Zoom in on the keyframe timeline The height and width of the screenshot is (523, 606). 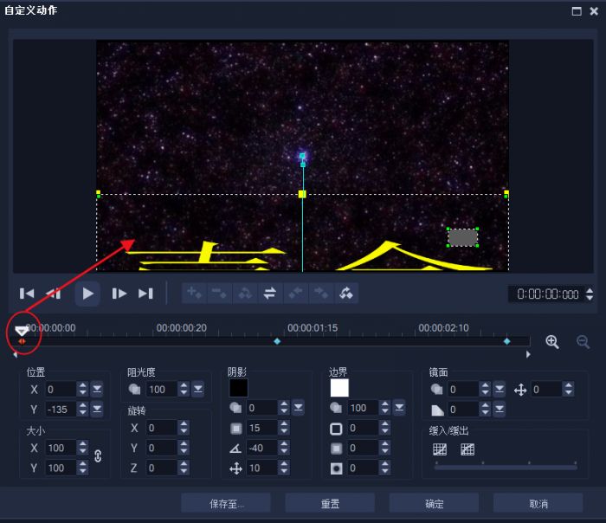[552, 342]
